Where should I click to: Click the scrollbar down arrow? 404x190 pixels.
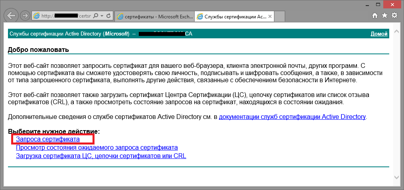click(397, 177)
